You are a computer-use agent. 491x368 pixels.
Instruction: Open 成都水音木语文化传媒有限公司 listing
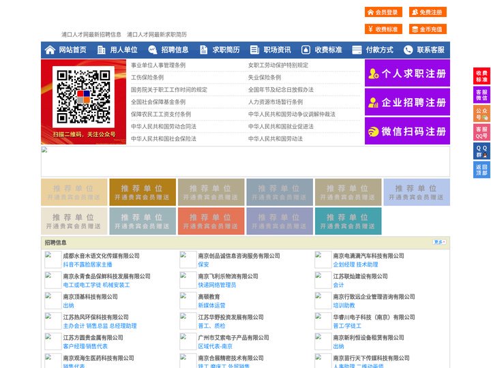pyautogui.click(x=101, y=256)
